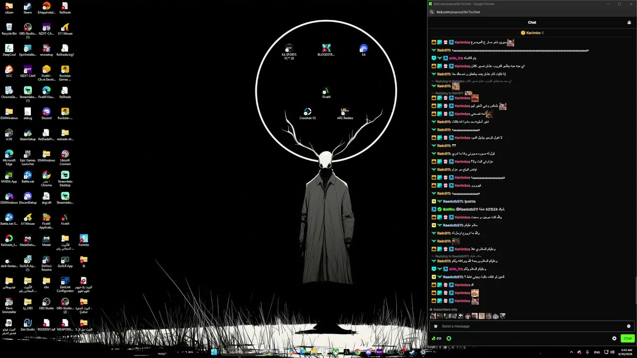Select the Ubisoft Connect desktop icon

(x=65, y=158)
